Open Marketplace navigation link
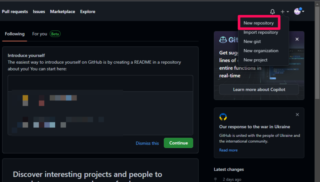 click(x=62, y=12)
